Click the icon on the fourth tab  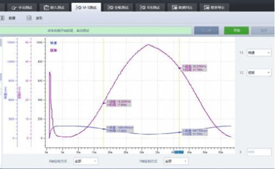(x=110, y=7)
